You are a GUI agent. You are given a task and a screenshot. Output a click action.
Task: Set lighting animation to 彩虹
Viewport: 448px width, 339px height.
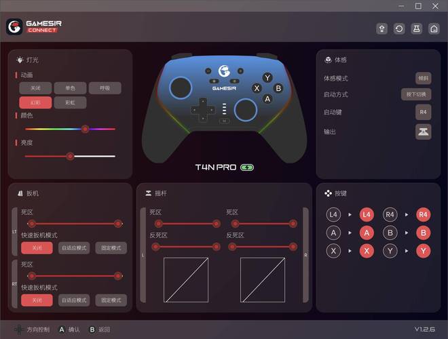coord(70,102)
